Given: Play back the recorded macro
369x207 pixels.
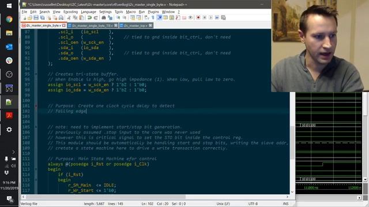Looking at the screenshot, I should coord(210,18).
